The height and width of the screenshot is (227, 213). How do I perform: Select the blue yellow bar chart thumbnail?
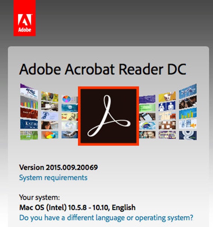pyautogui.click(x=188, y=113)
